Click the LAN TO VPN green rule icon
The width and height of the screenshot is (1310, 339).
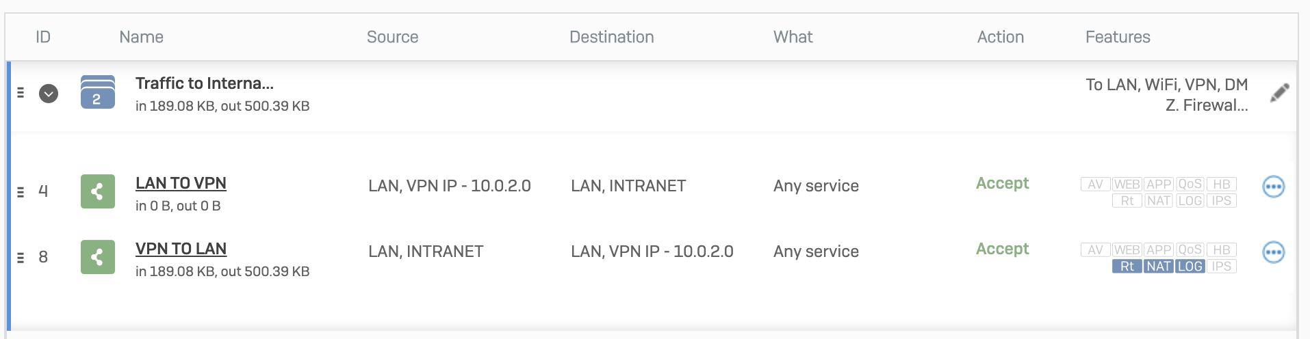click(x=98, y=191)
